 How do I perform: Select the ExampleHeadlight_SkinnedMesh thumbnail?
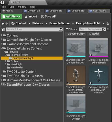click(99, 47)
